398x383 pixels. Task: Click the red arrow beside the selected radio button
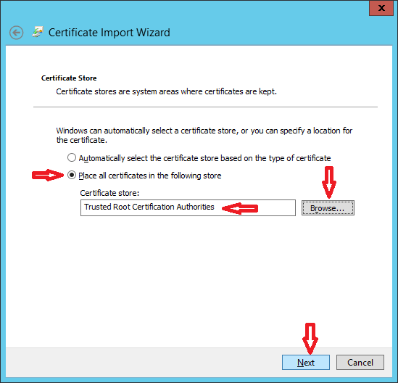47,175
